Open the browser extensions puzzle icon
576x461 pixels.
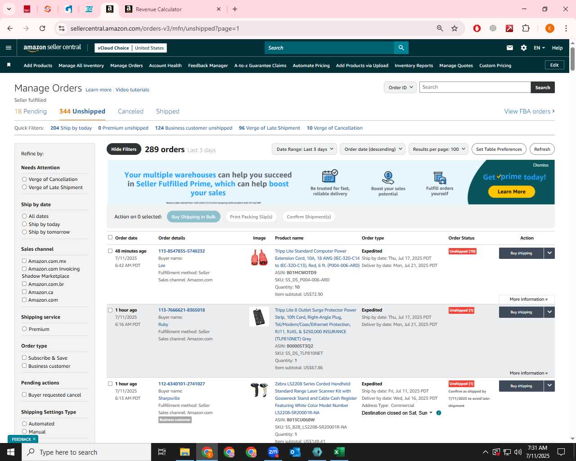526,28
